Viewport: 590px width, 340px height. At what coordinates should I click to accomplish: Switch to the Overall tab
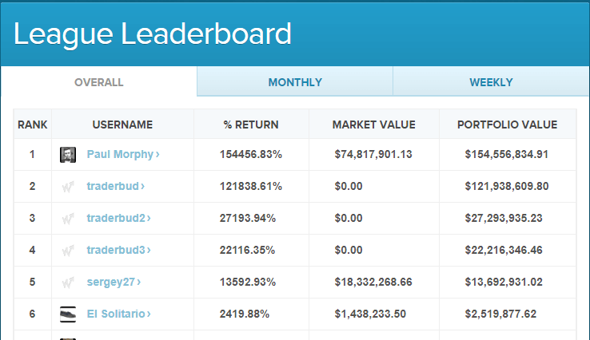99,82
